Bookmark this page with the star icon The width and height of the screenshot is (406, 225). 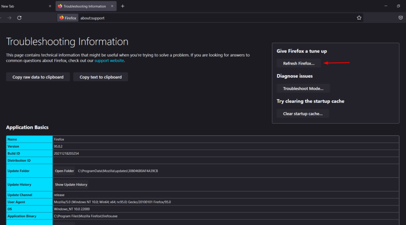359,18
